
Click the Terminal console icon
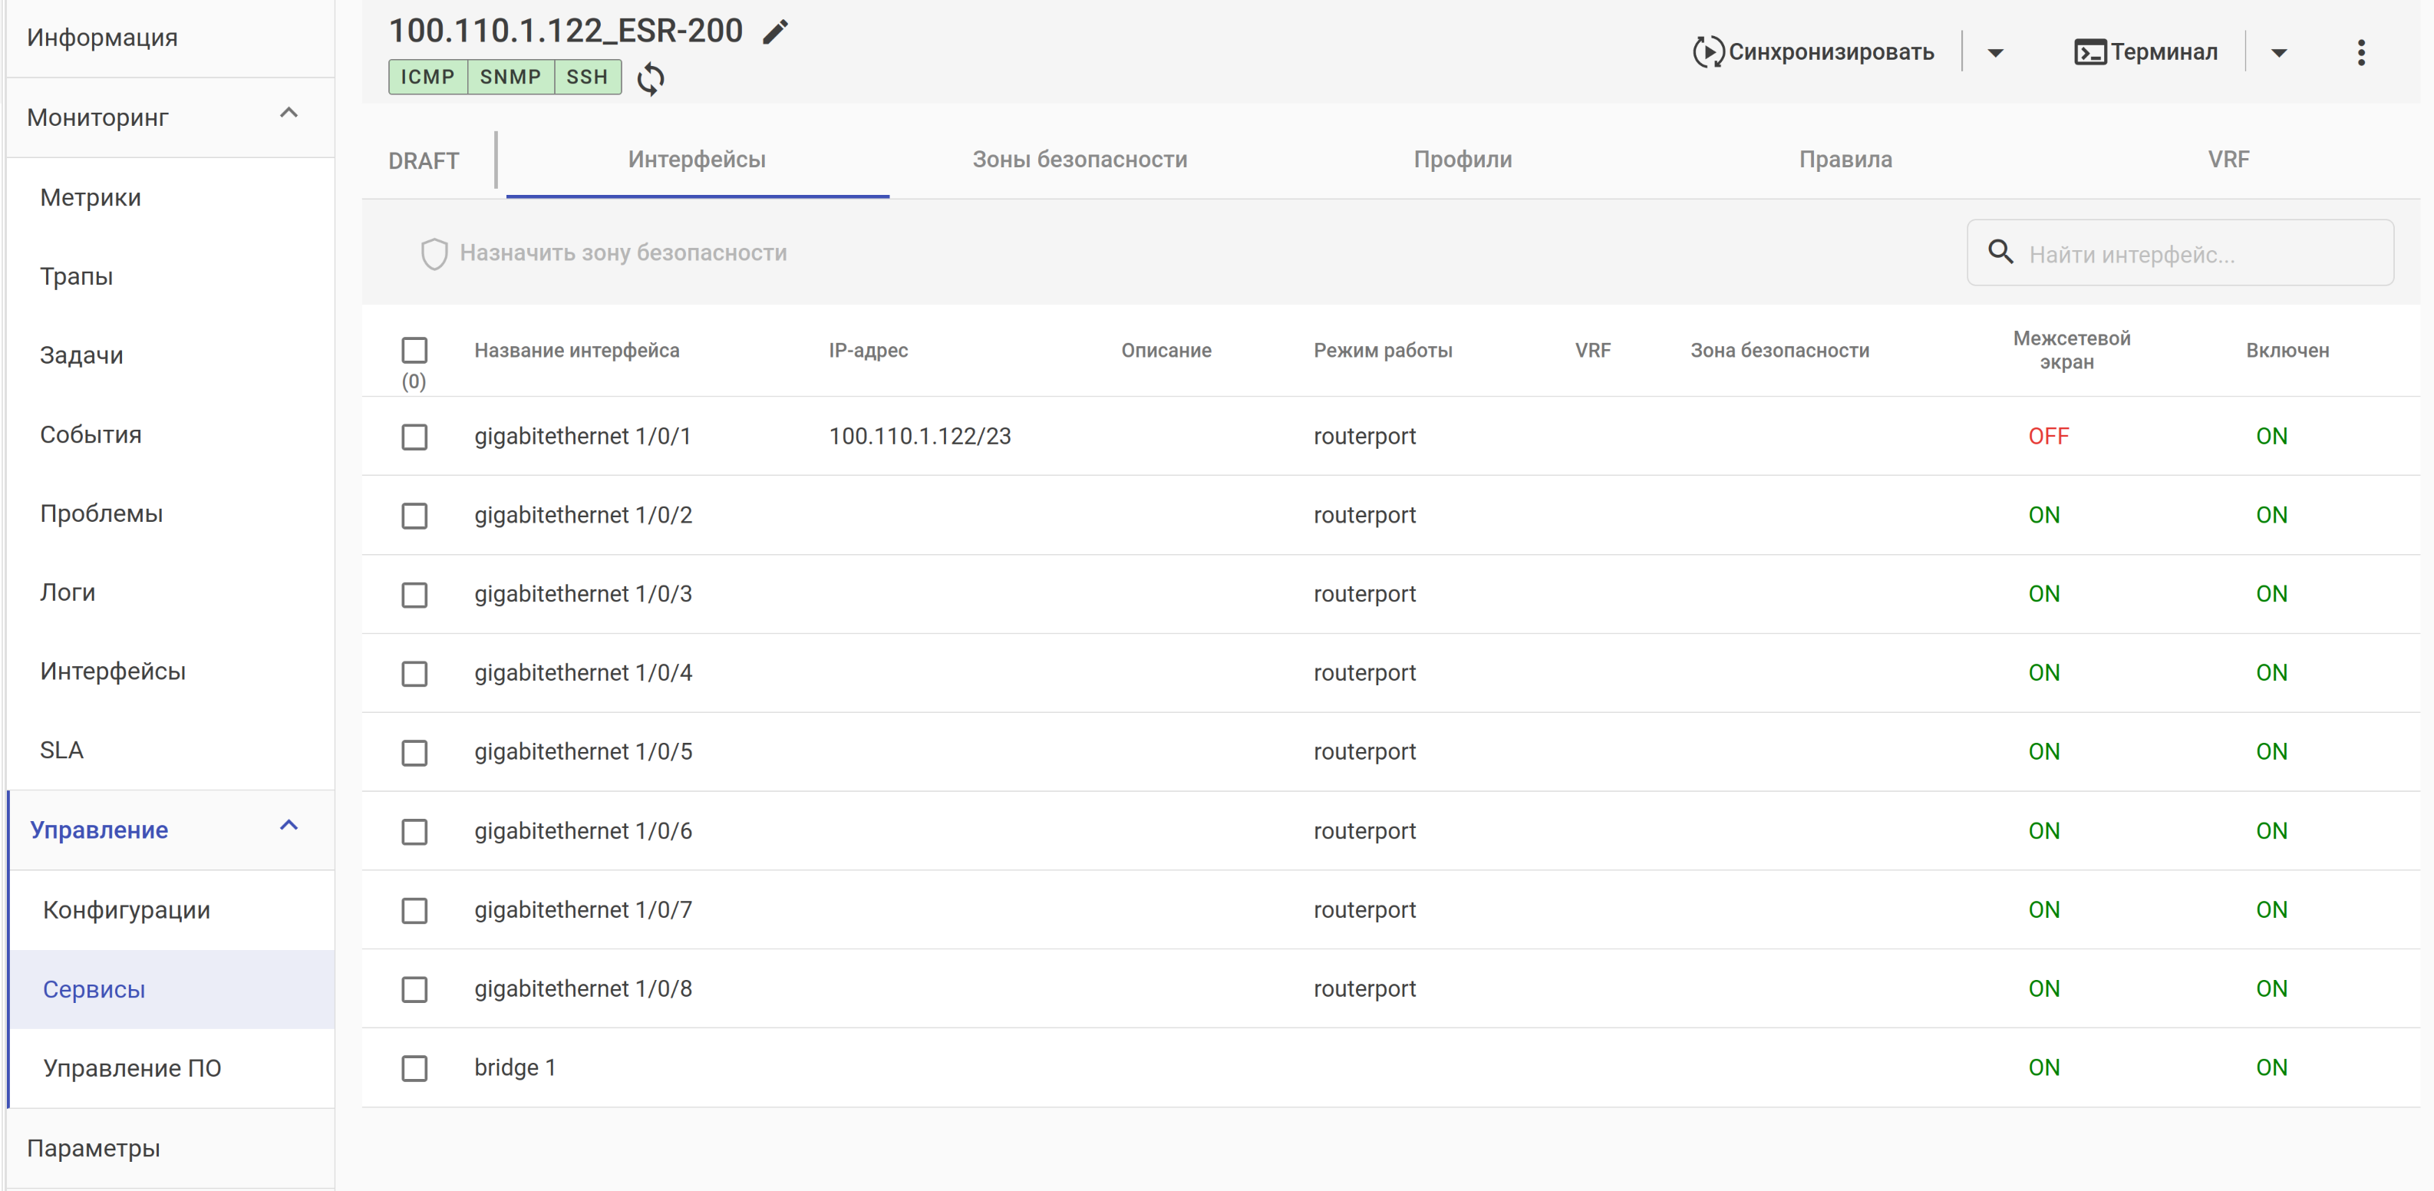coord(2089,52)
